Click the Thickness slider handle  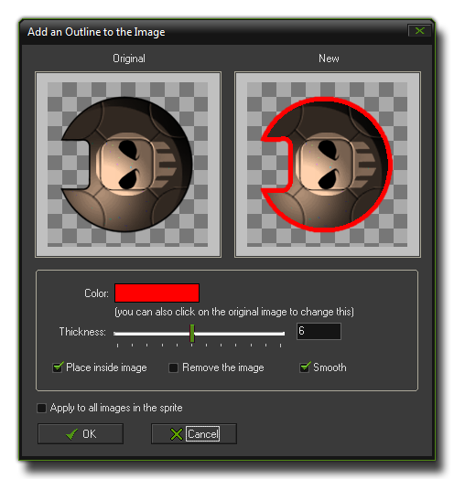tap(192, 334)
